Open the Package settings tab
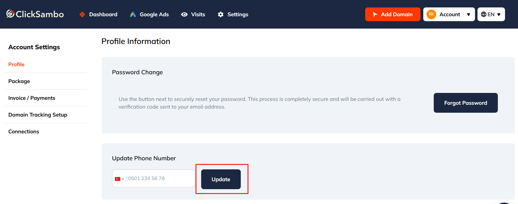 [19, 81]
